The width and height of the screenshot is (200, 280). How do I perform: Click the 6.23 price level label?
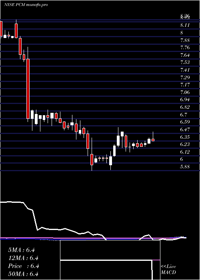click(x=185, y=144)
